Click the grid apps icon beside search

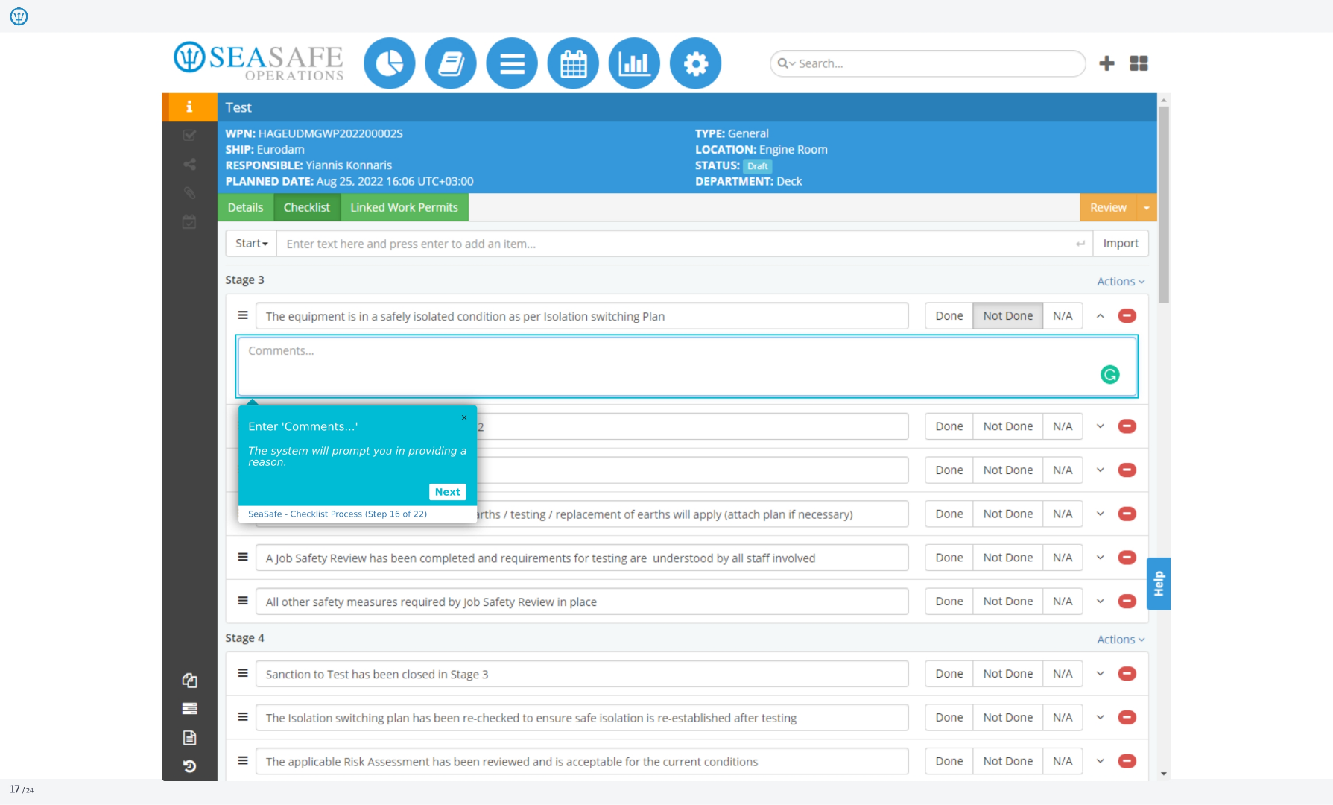pos(1139,63)
